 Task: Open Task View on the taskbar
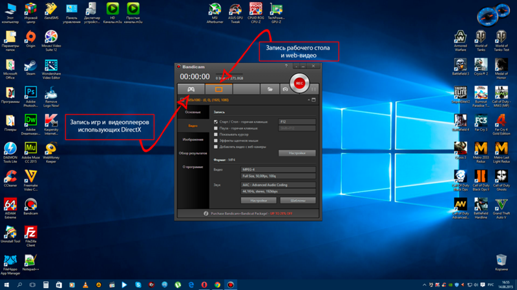(32, 285)
